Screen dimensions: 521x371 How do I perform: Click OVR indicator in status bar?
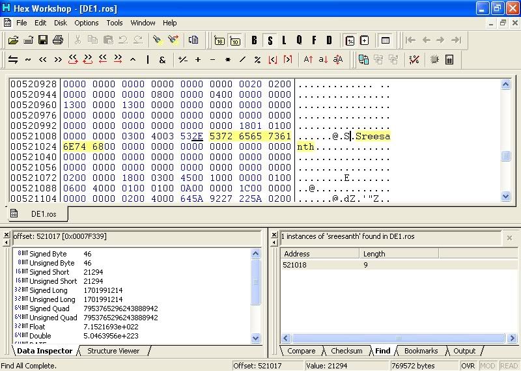pyautogui.click(x=468, y=366)
